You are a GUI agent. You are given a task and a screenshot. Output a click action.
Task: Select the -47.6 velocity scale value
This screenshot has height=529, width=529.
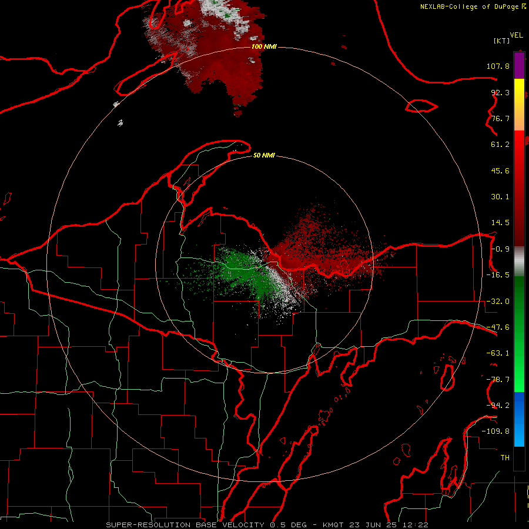coord(498,327)
